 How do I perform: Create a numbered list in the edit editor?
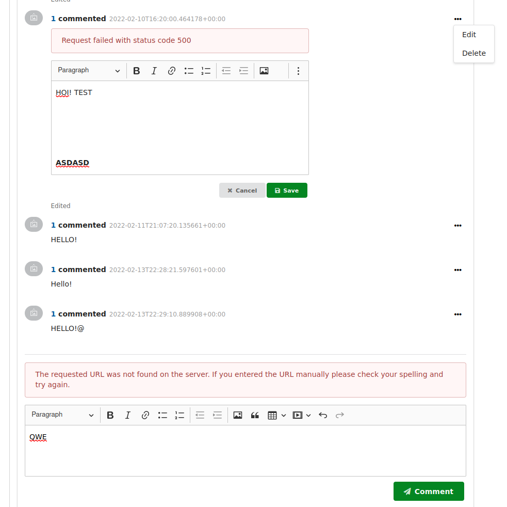coord(206,71)
